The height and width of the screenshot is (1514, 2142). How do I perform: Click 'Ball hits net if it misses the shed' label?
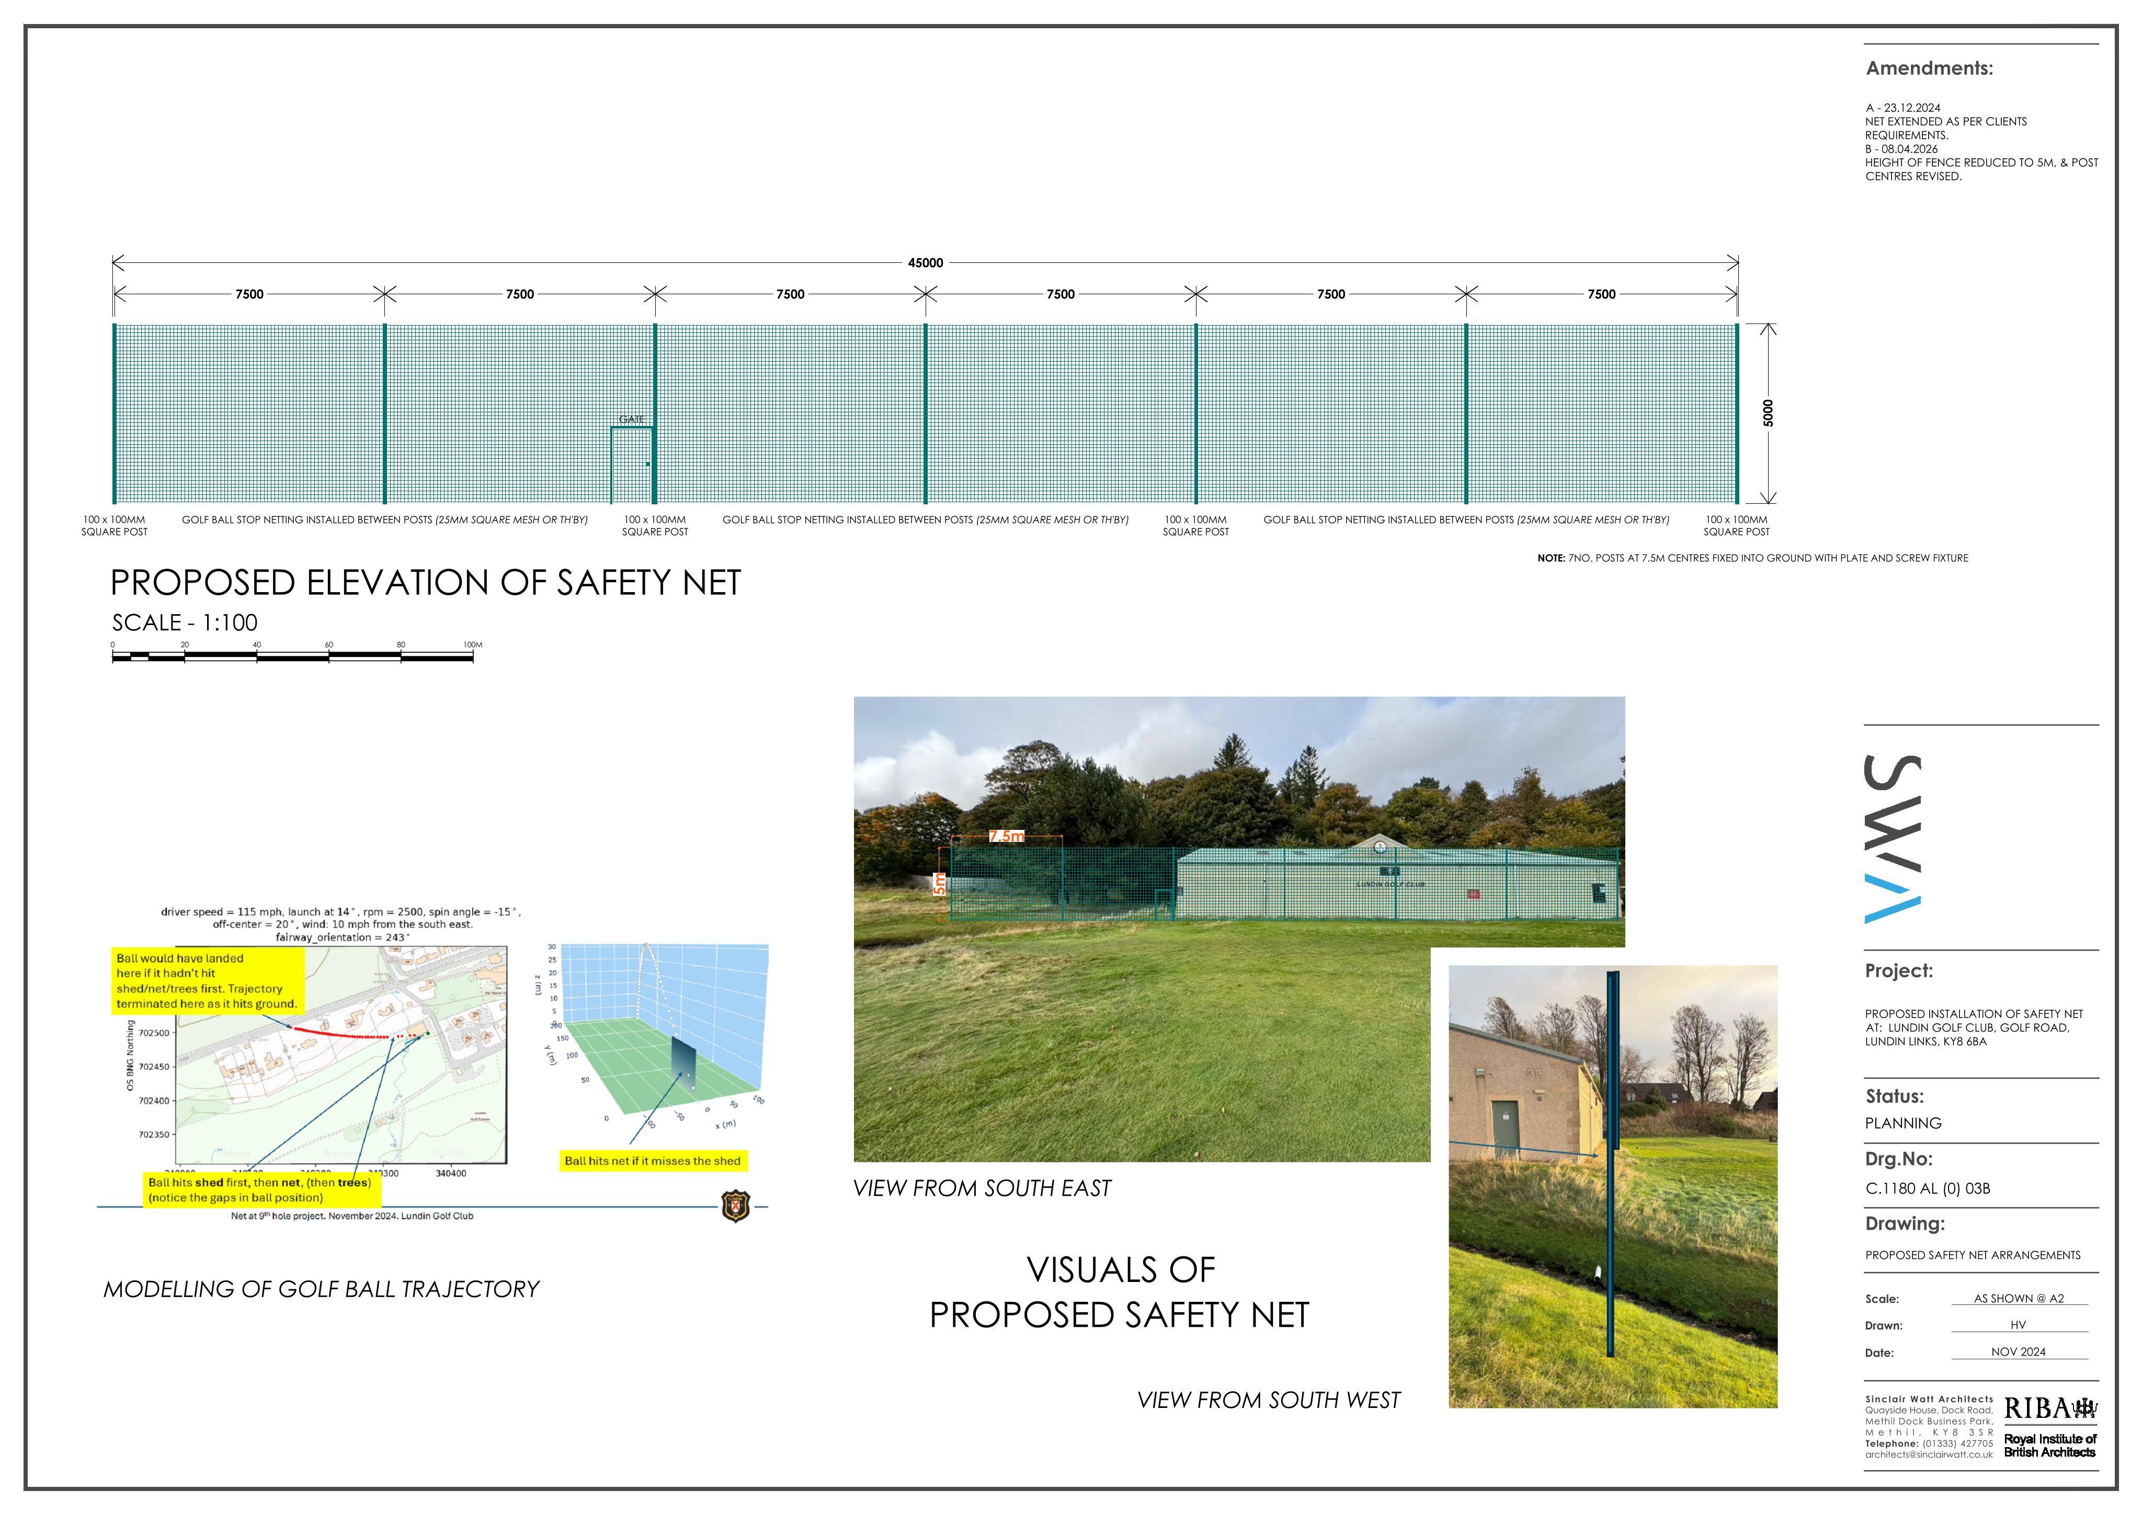click(x=653, y=1161)
